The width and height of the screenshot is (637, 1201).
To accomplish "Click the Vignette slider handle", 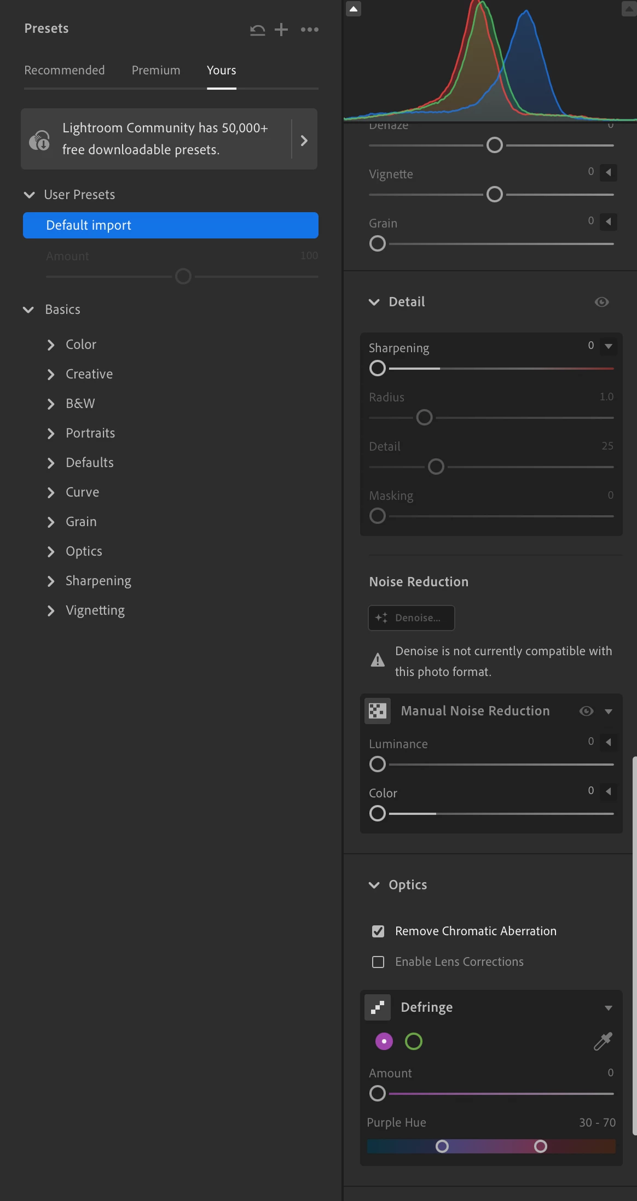I will (495, 195).
